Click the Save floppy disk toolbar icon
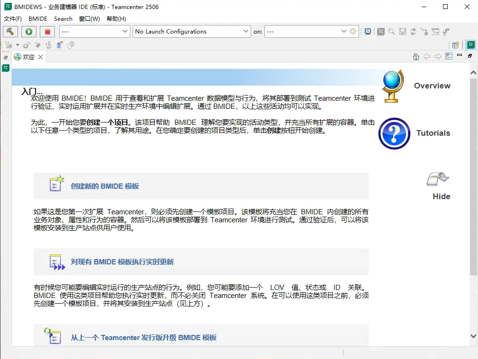Screen dimensions: 478x359 click(403, 32)
